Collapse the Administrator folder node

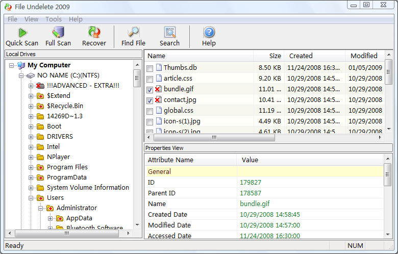tap(40, 208)
